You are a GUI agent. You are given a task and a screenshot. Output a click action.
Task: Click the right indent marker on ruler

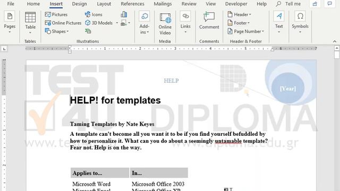273,49
